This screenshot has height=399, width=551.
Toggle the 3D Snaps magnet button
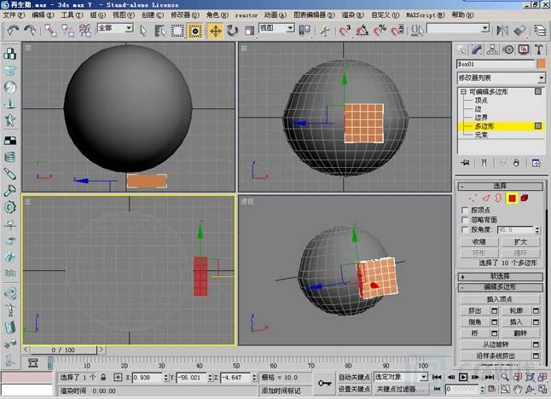coord(345,31)
